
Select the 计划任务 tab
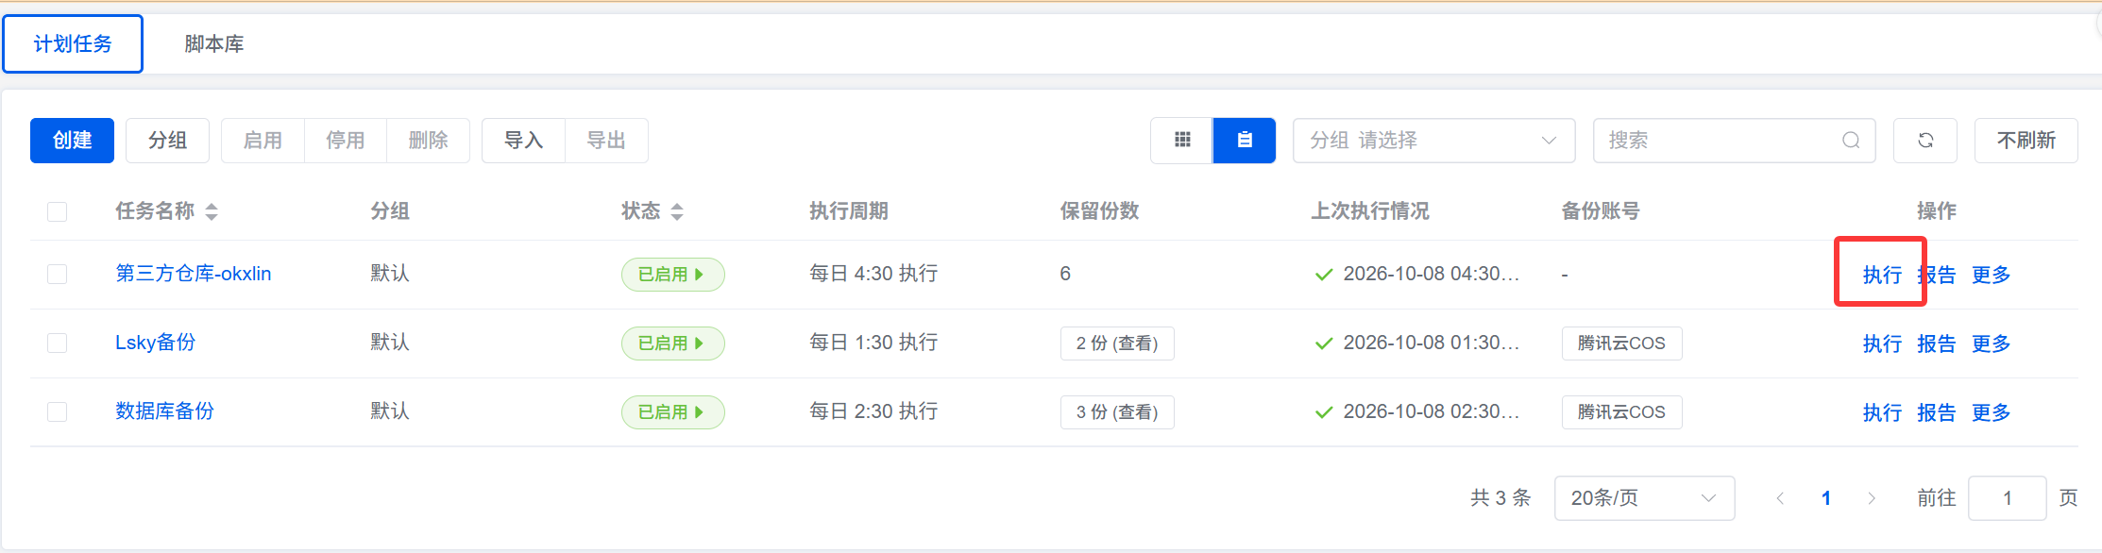click(x=73, y=43)
